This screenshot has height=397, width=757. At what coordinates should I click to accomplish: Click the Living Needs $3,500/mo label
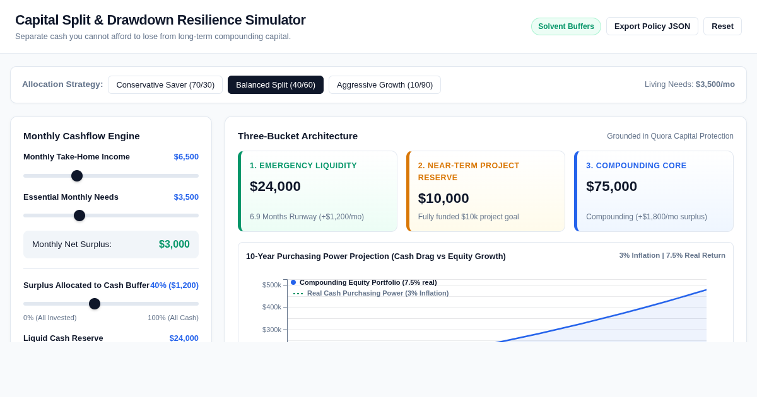pos(690,84)
